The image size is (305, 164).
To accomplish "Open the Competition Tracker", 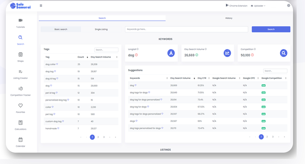I will click(20, 91).
